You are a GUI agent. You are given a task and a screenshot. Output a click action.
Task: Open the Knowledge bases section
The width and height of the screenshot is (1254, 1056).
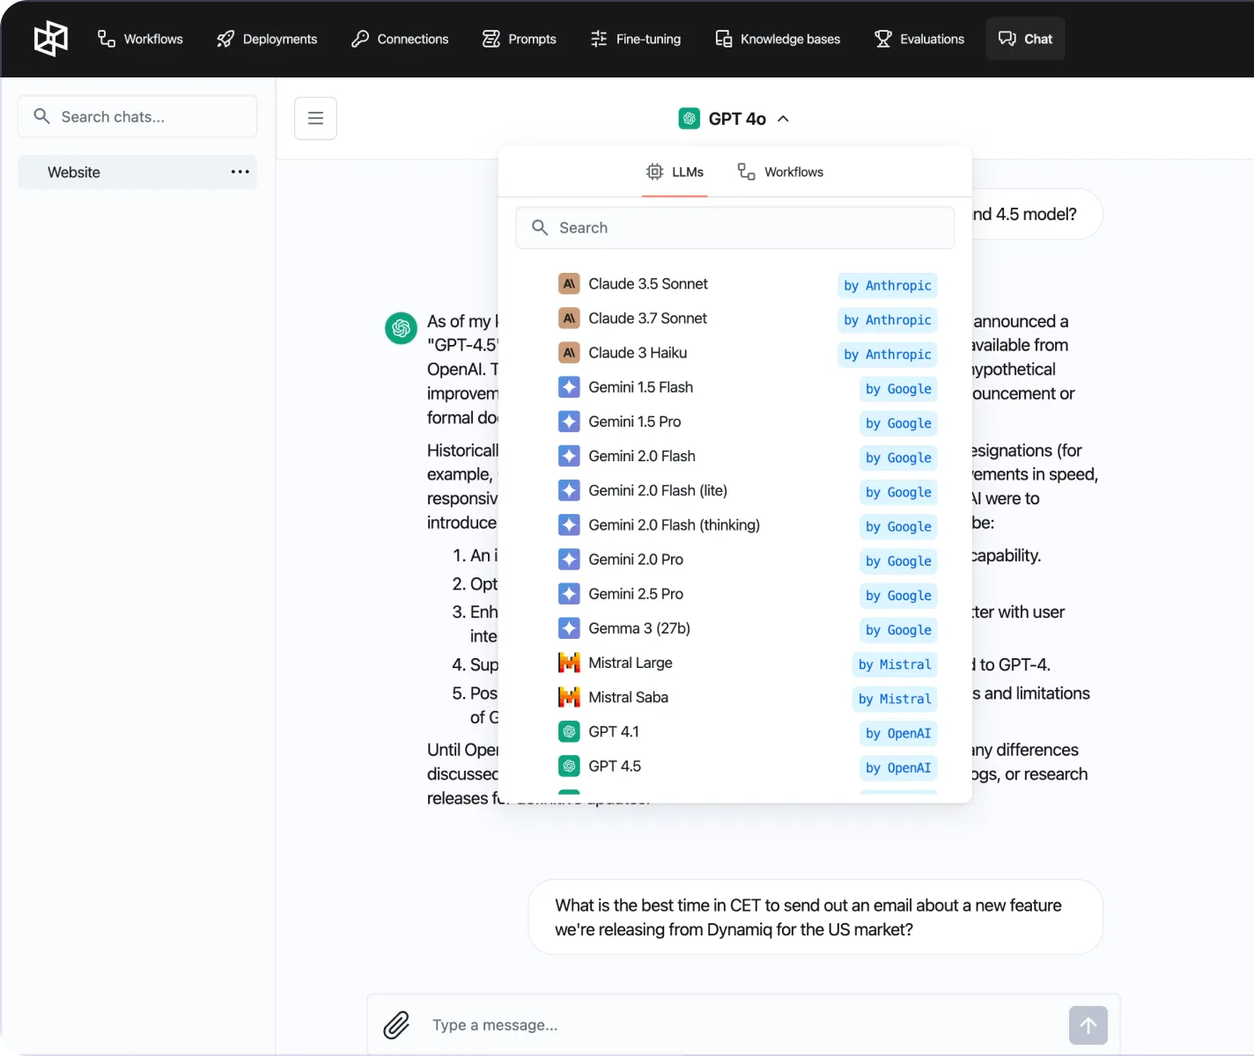778,39
